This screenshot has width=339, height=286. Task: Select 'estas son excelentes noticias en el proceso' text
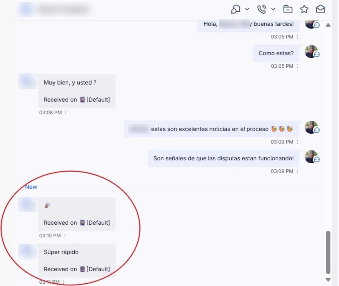pyautogui.click(x=210, y=129)
